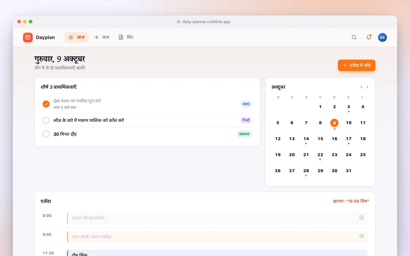Click the शीर्ष 3 प्राथमिकताएँ heading
This screenshot has width=410, height=256.
(x=59, y=87)
